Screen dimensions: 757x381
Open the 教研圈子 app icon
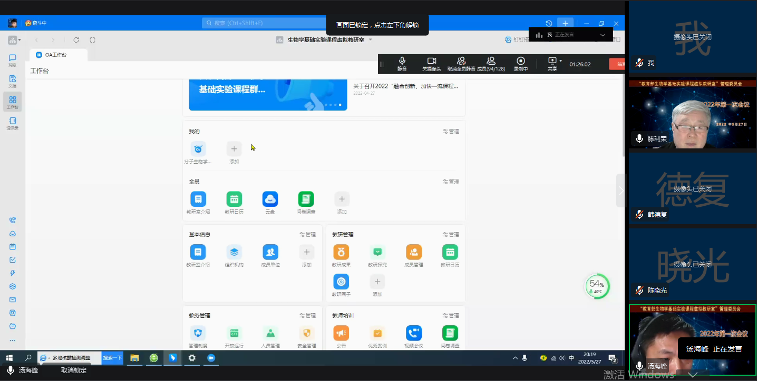(x=341, y=282)
